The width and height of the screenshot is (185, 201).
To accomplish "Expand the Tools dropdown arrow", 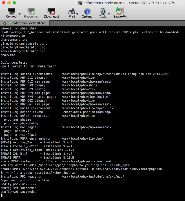I will click(x=109, y=14).
